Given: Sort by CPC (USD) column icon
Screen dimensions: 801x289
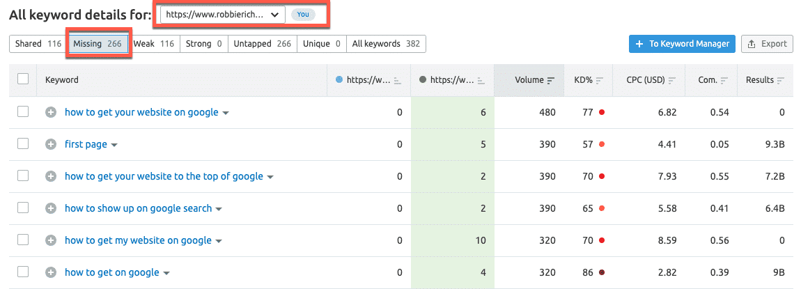Looking at the screenshot, I should (671, 80).
